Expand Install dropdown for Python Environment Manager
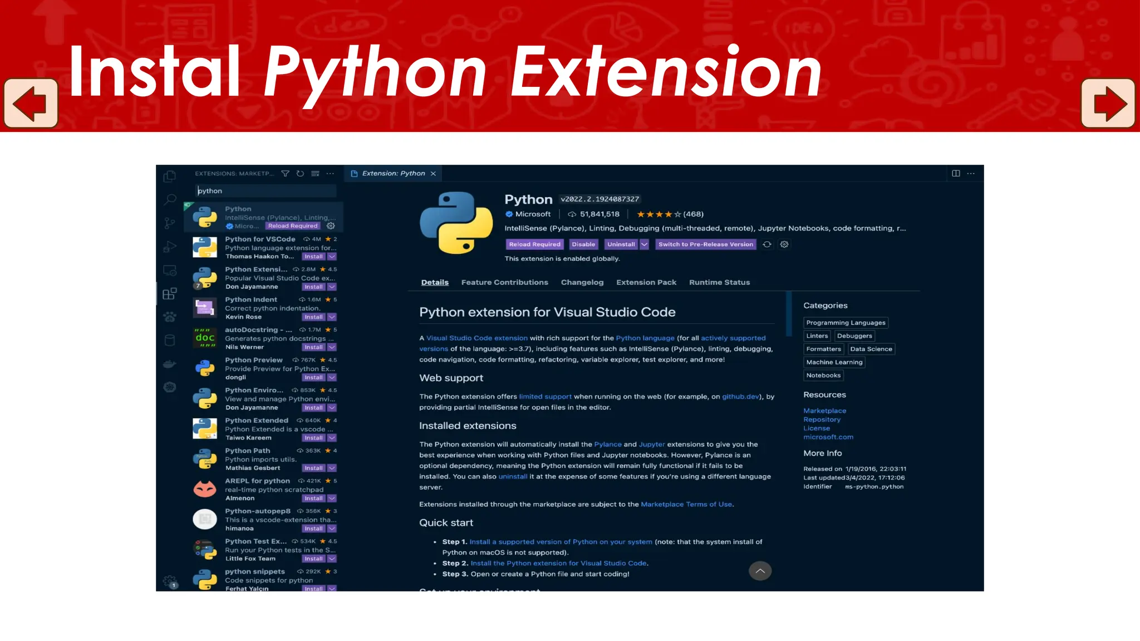The height and width of the screenshot is (641, 1140). coord(332,408)
